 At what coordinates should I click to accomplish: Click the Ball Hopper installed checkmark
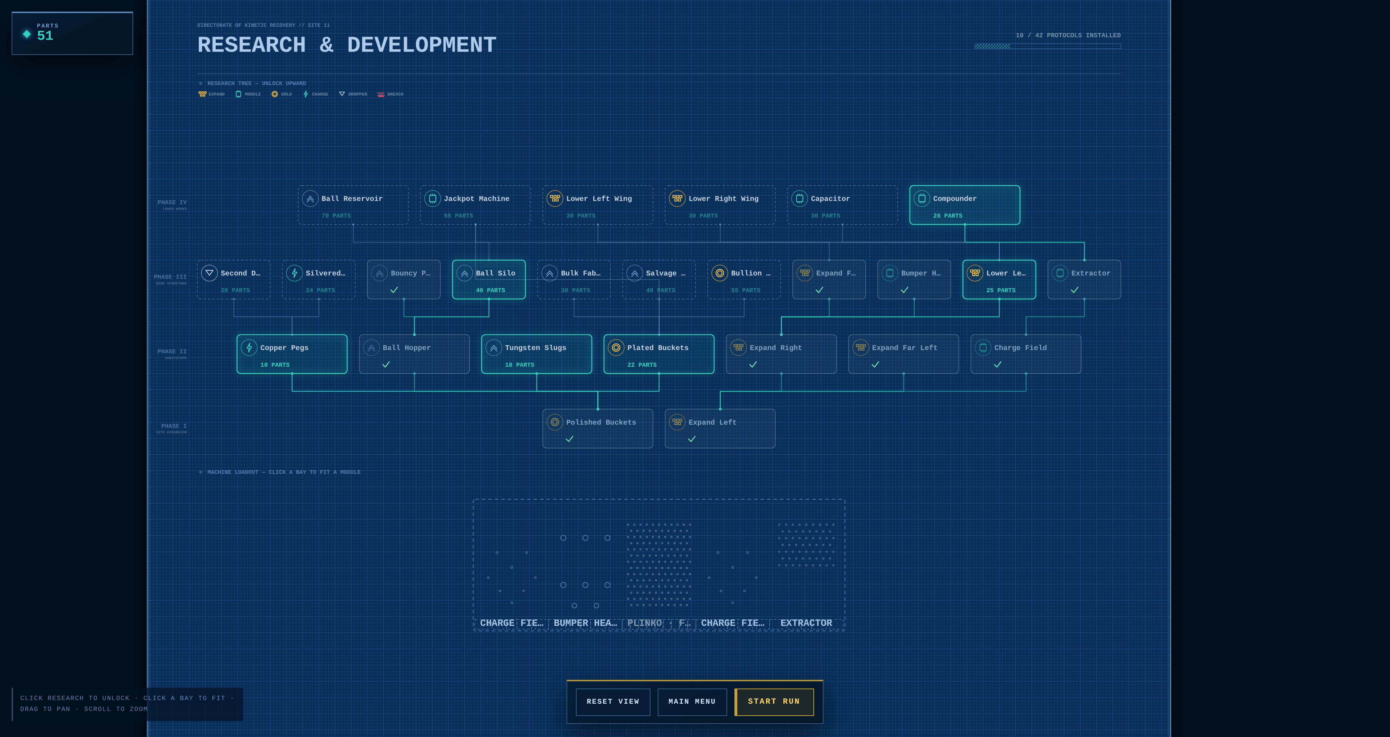386,365
